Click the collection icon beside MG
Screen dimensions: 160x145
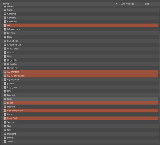pos(5,91)
